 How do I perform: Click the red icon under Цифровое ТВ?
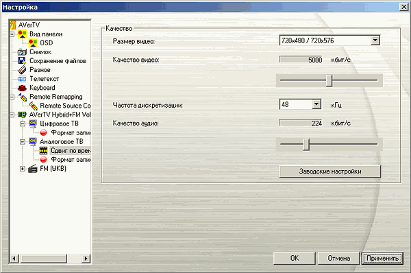click(44, 133)
